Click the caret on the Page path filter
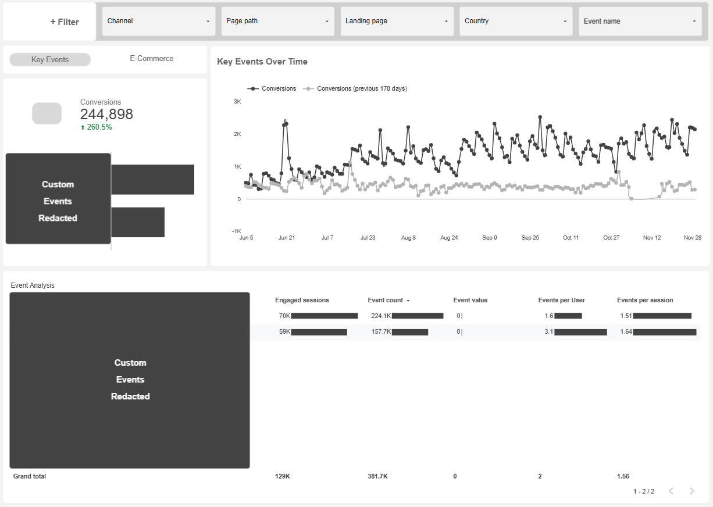The width and height of the screenshot is (713, 507). coord(327,21)
